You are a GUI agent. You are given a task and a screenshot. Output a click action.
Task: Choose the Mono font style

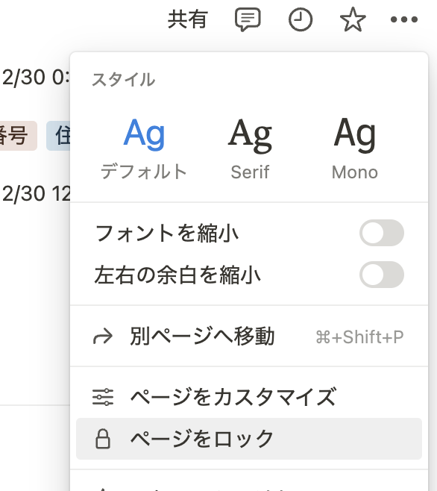click(x=355, y=149)
